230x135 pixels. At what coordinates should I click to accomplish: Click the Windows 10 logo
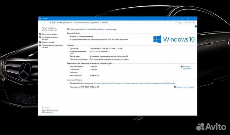tap(174, 39)
